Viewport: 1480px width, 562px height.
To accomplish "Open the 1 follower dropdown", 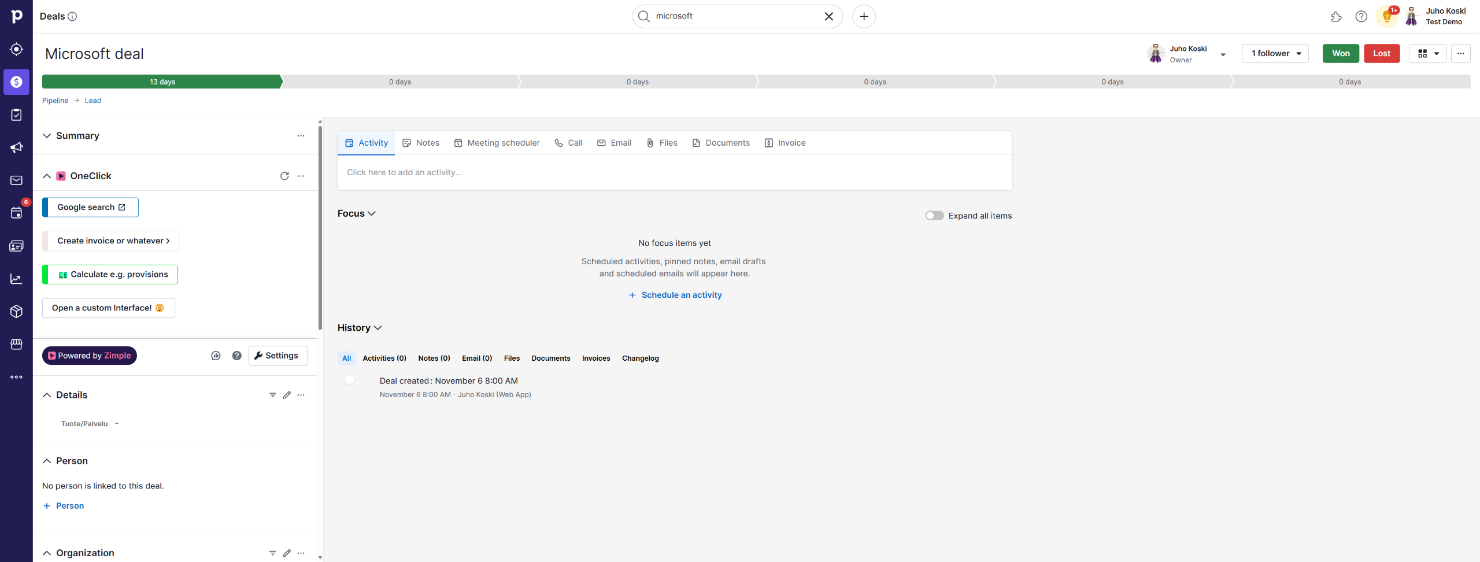I will 1275,53.
